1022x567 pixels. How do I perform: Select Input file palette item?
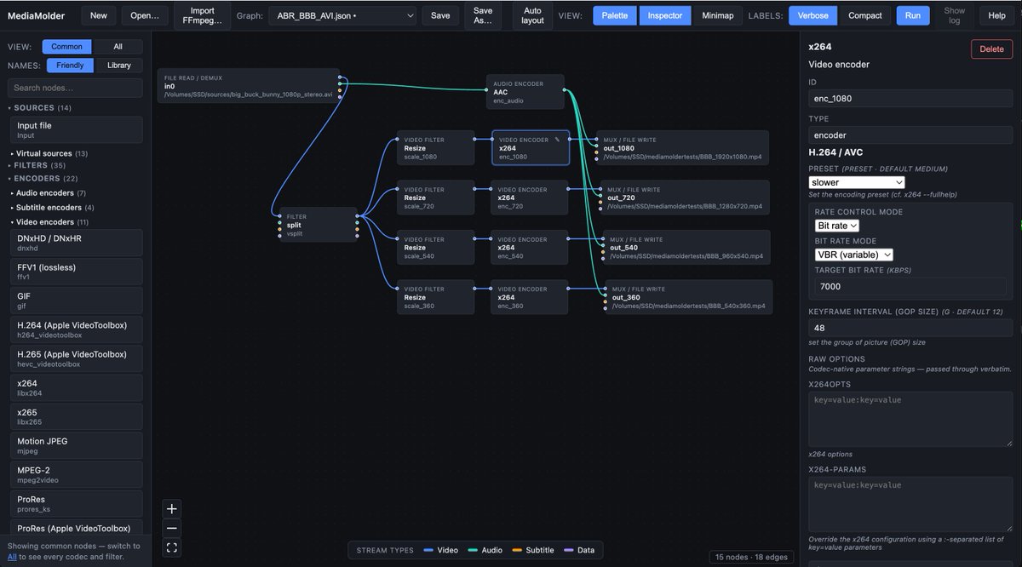pos(77,129)
